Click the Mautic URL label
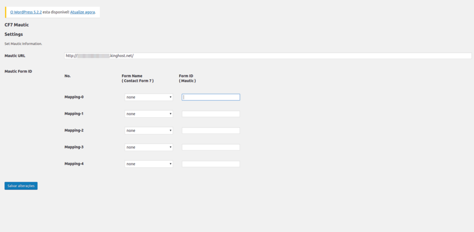The image size is (474, 232). point(15,56)
